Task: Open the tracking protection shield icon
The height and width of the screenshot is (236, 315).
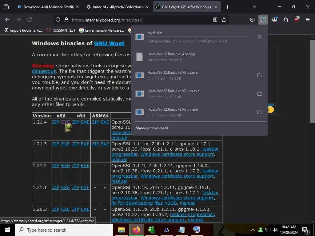Action: pyautogui.click(x=58, y=20)
